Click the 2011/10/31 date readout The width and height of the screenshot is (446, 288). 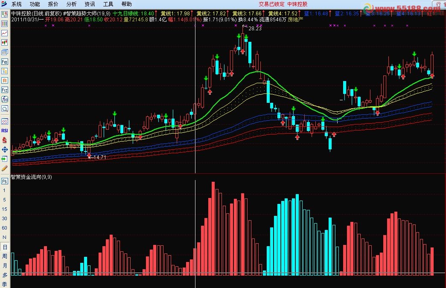click(25, 20)
